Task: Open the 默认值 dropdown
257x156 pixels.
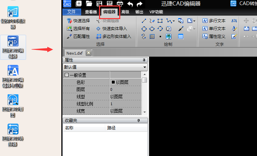Action: pos(105,67)
